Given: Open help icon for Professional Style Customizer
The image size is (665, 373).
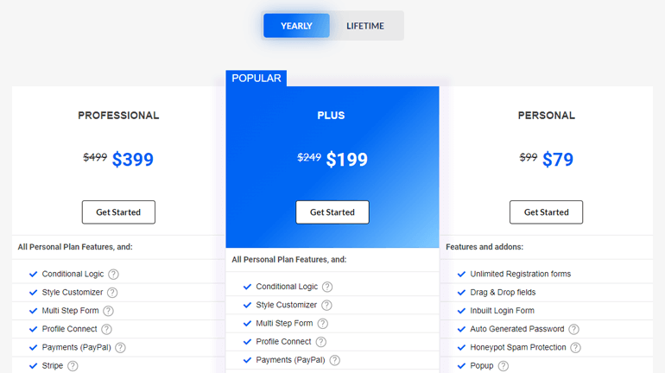Looking at the screenshot, I should [112, 293].
